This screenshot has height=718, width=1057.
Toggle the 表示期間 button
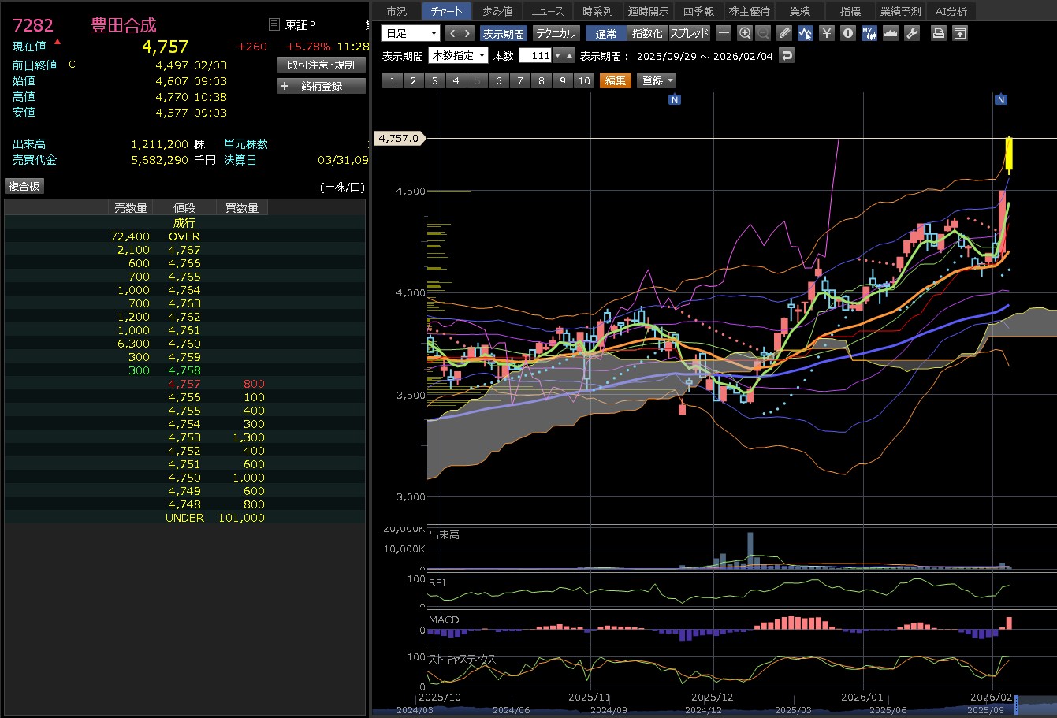(x=503, y=33)
